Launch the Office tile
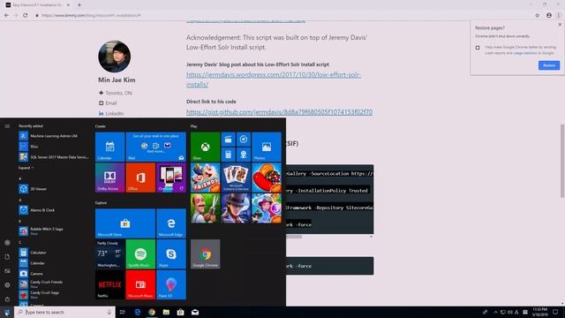565x318 pixels. coord(140,178)
